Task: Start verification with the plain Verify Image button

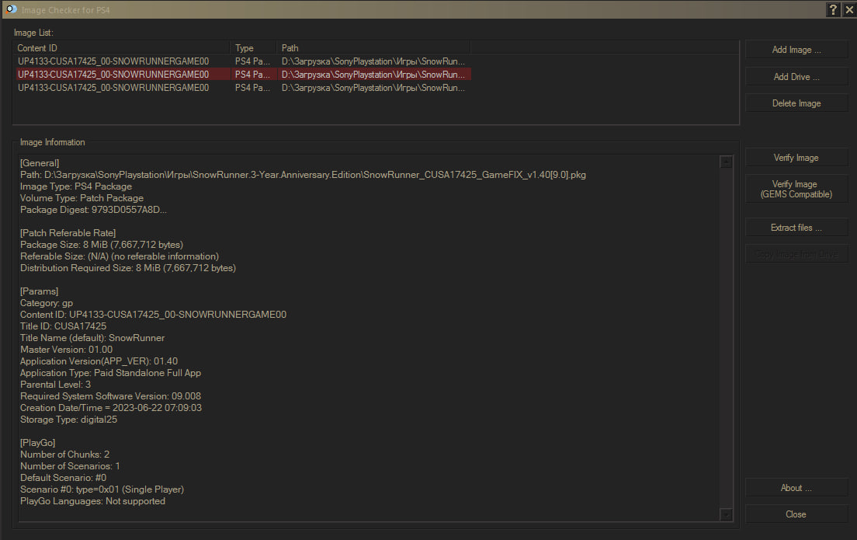Action: pyautogui.click(x=796, y=158)
